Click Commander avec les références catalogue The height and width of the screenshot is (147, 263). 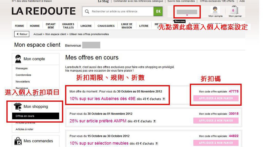click(x=138, y=1)
